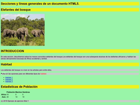Open the Habitad 3 link
Screen dimensions: 140x105
pyautogui.click(x=9, y=81)
